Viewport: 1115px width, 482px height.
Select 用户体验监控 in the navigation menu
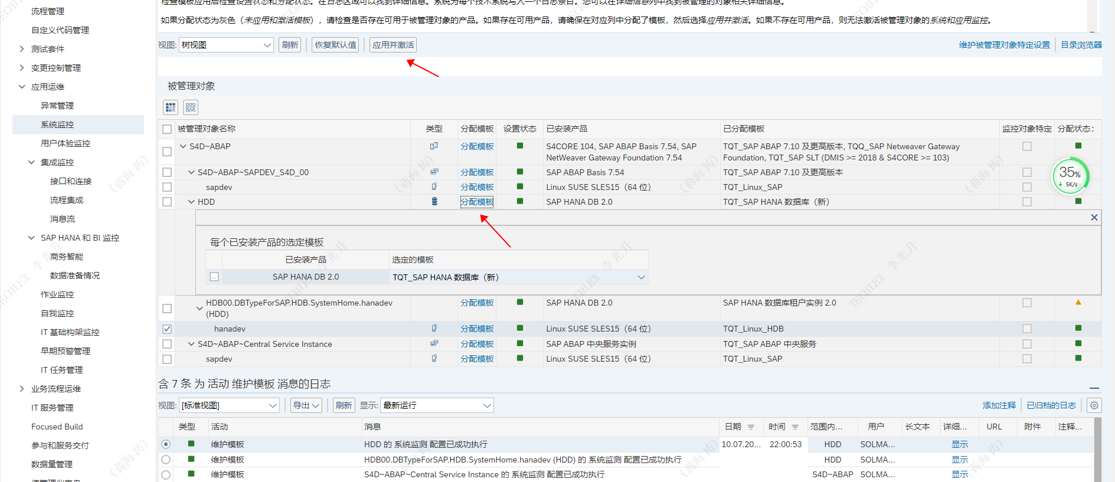point(66,143)
